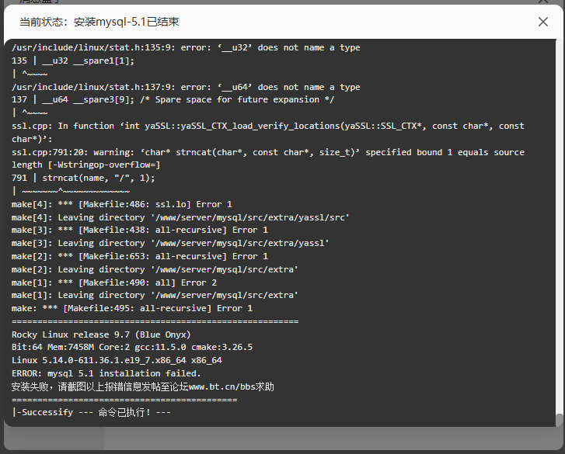565x454 pixels.
Task: Click the kernel version line 'Linux 5.14.0-611.36.1.el9_7.x86_64'
Action: pos(117,360)
